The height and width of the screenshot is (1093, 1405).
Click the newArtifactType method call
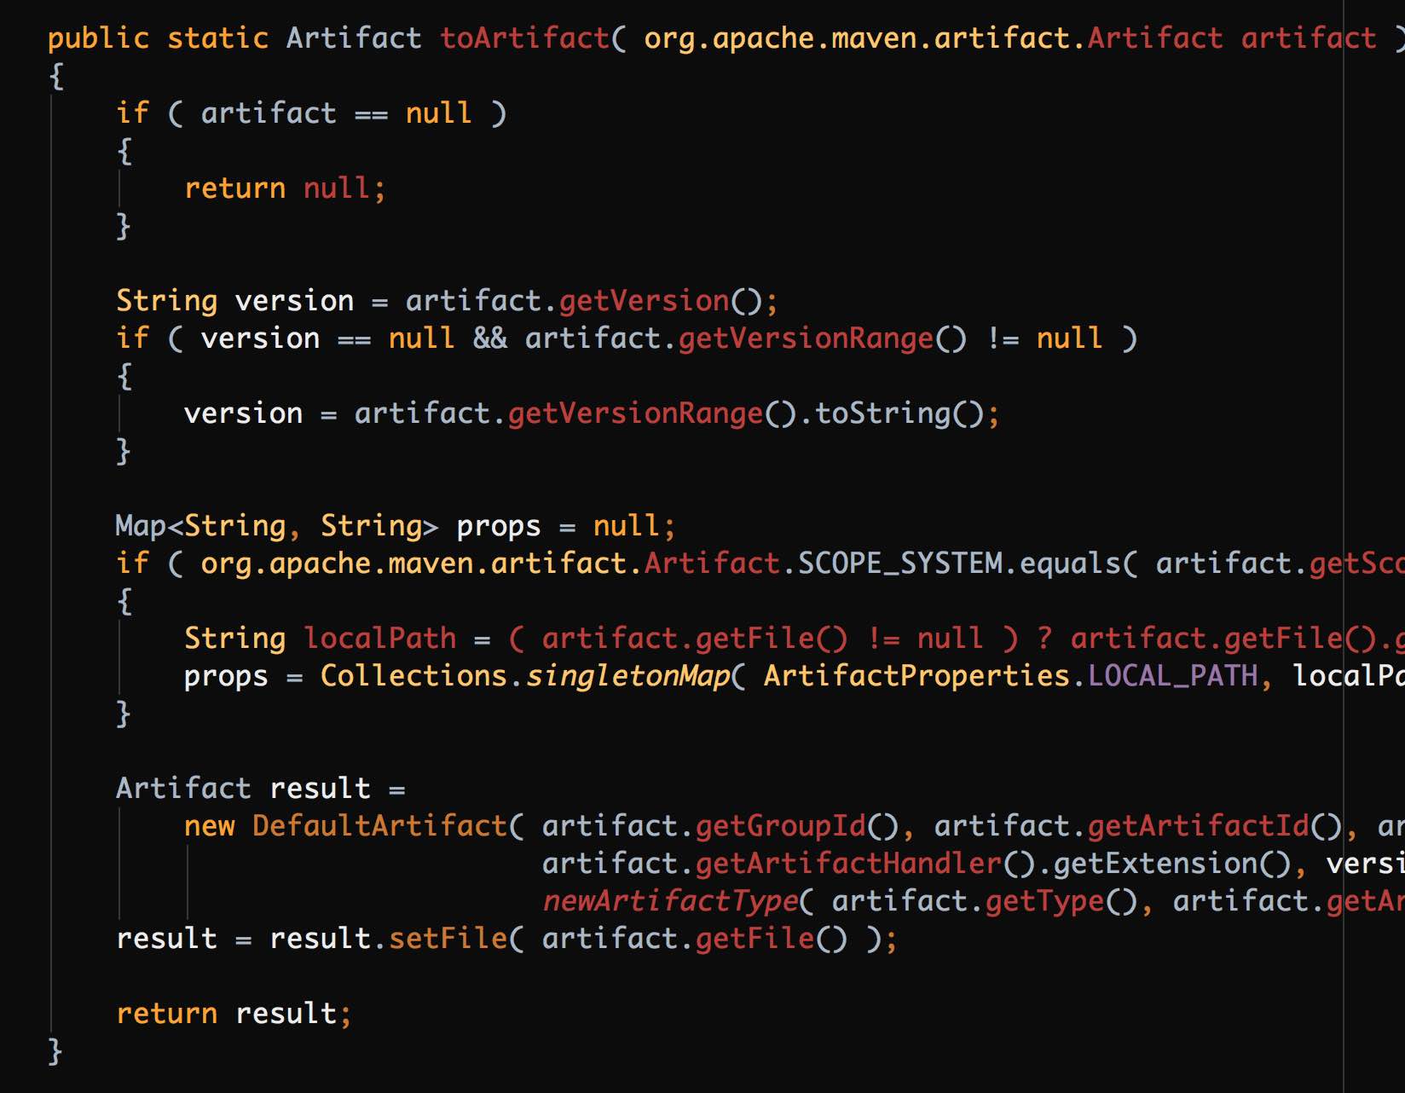click(670, 901)
